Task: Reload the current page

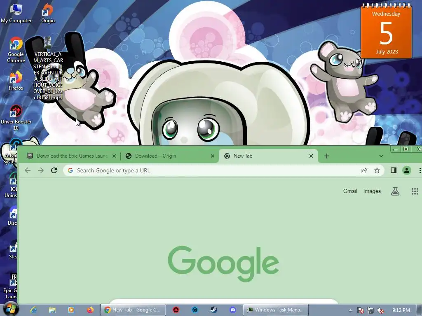Action: (x=54, y=170)
